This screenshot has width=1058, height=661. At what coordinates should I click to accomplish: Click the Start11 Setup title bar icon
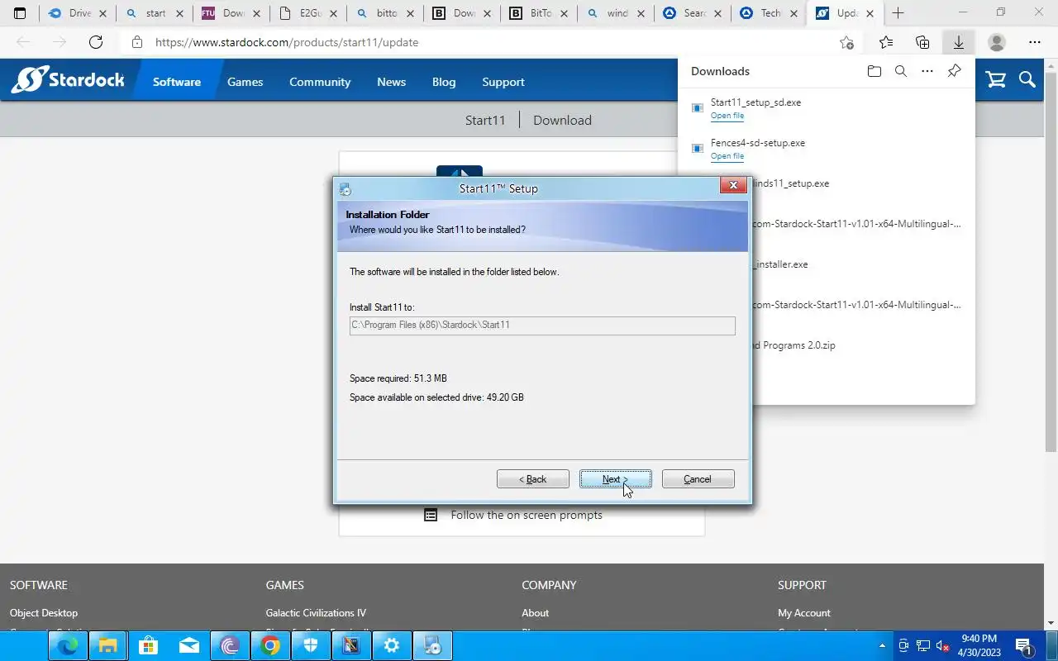(x=346, y=189)
